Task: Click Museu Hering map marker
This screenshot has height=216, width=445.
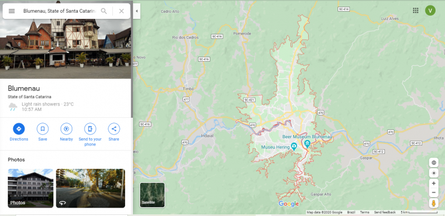Action: (x=294, y=147)
